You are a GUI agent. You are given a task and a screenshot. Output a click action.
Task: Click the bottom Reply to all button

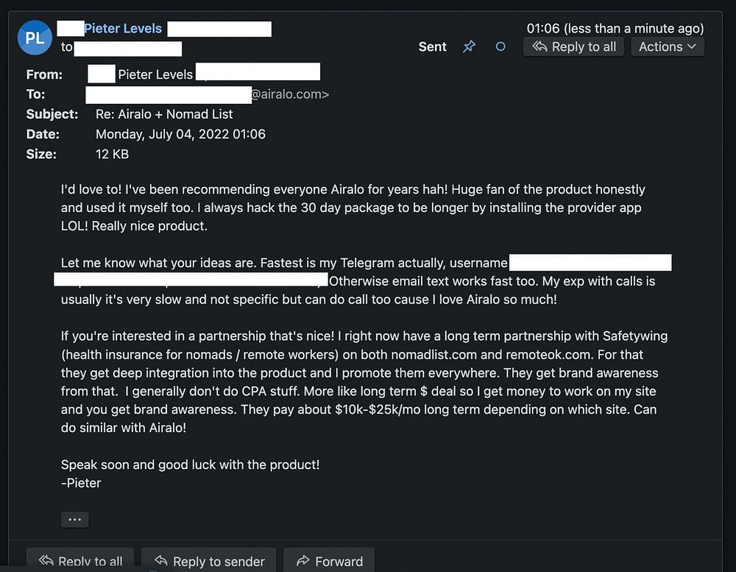(80, 561)
